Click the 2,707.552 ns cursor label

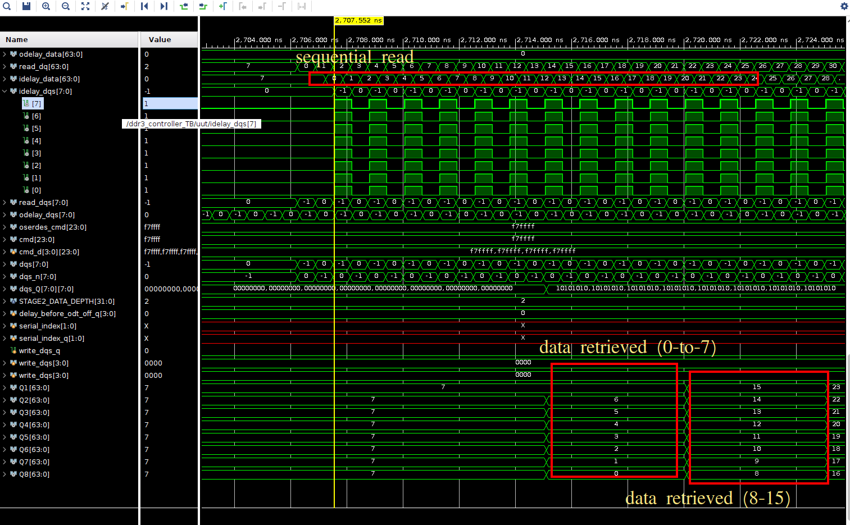358,20
